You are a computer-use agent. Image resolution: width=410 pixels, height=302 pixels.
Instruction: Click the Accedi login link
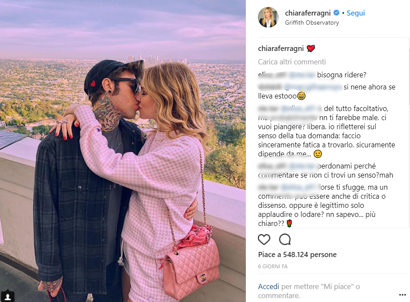pyautogui.click(x=269, y=286)
